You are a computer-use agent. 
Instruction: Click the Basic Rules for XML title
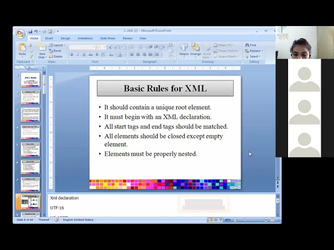(x=165, y=88)
